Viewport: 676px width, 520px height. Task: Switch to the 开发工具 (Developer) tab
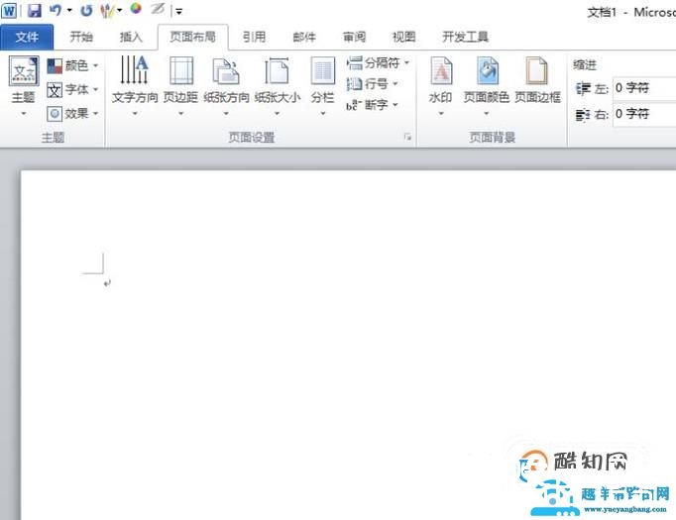(x=465, y=37)
